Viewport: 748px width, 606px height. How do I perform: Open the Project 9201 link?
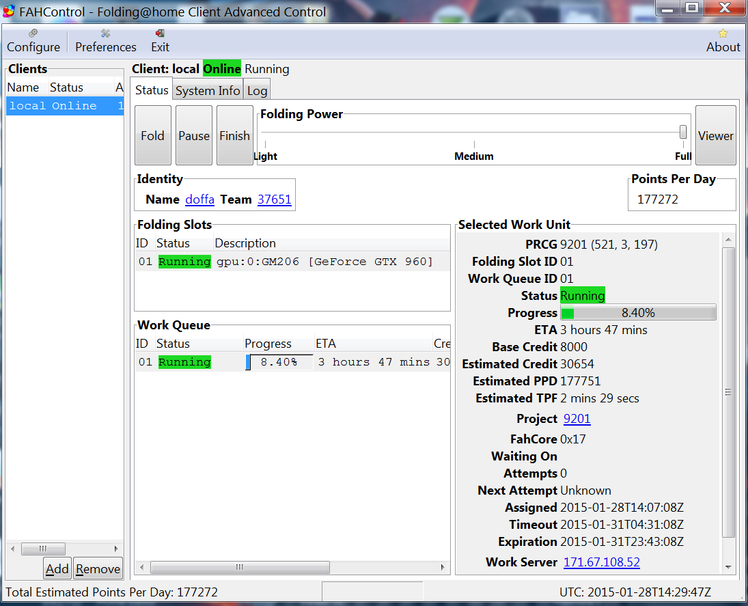pyautogui.click(x=577, y=419)
